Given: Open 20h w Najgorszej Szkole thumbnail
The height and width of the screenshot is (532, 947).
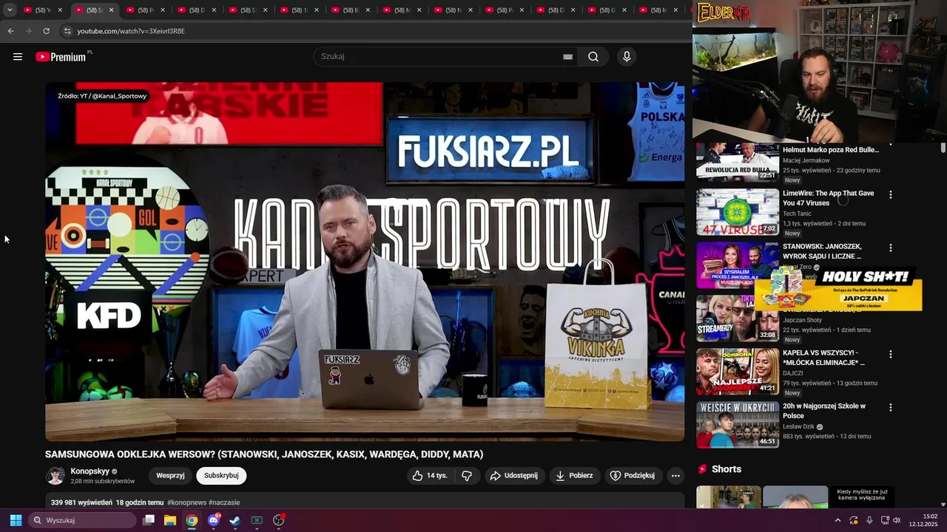Looking at the screenshot, I should pyautogui.click(x=738, y=425).
